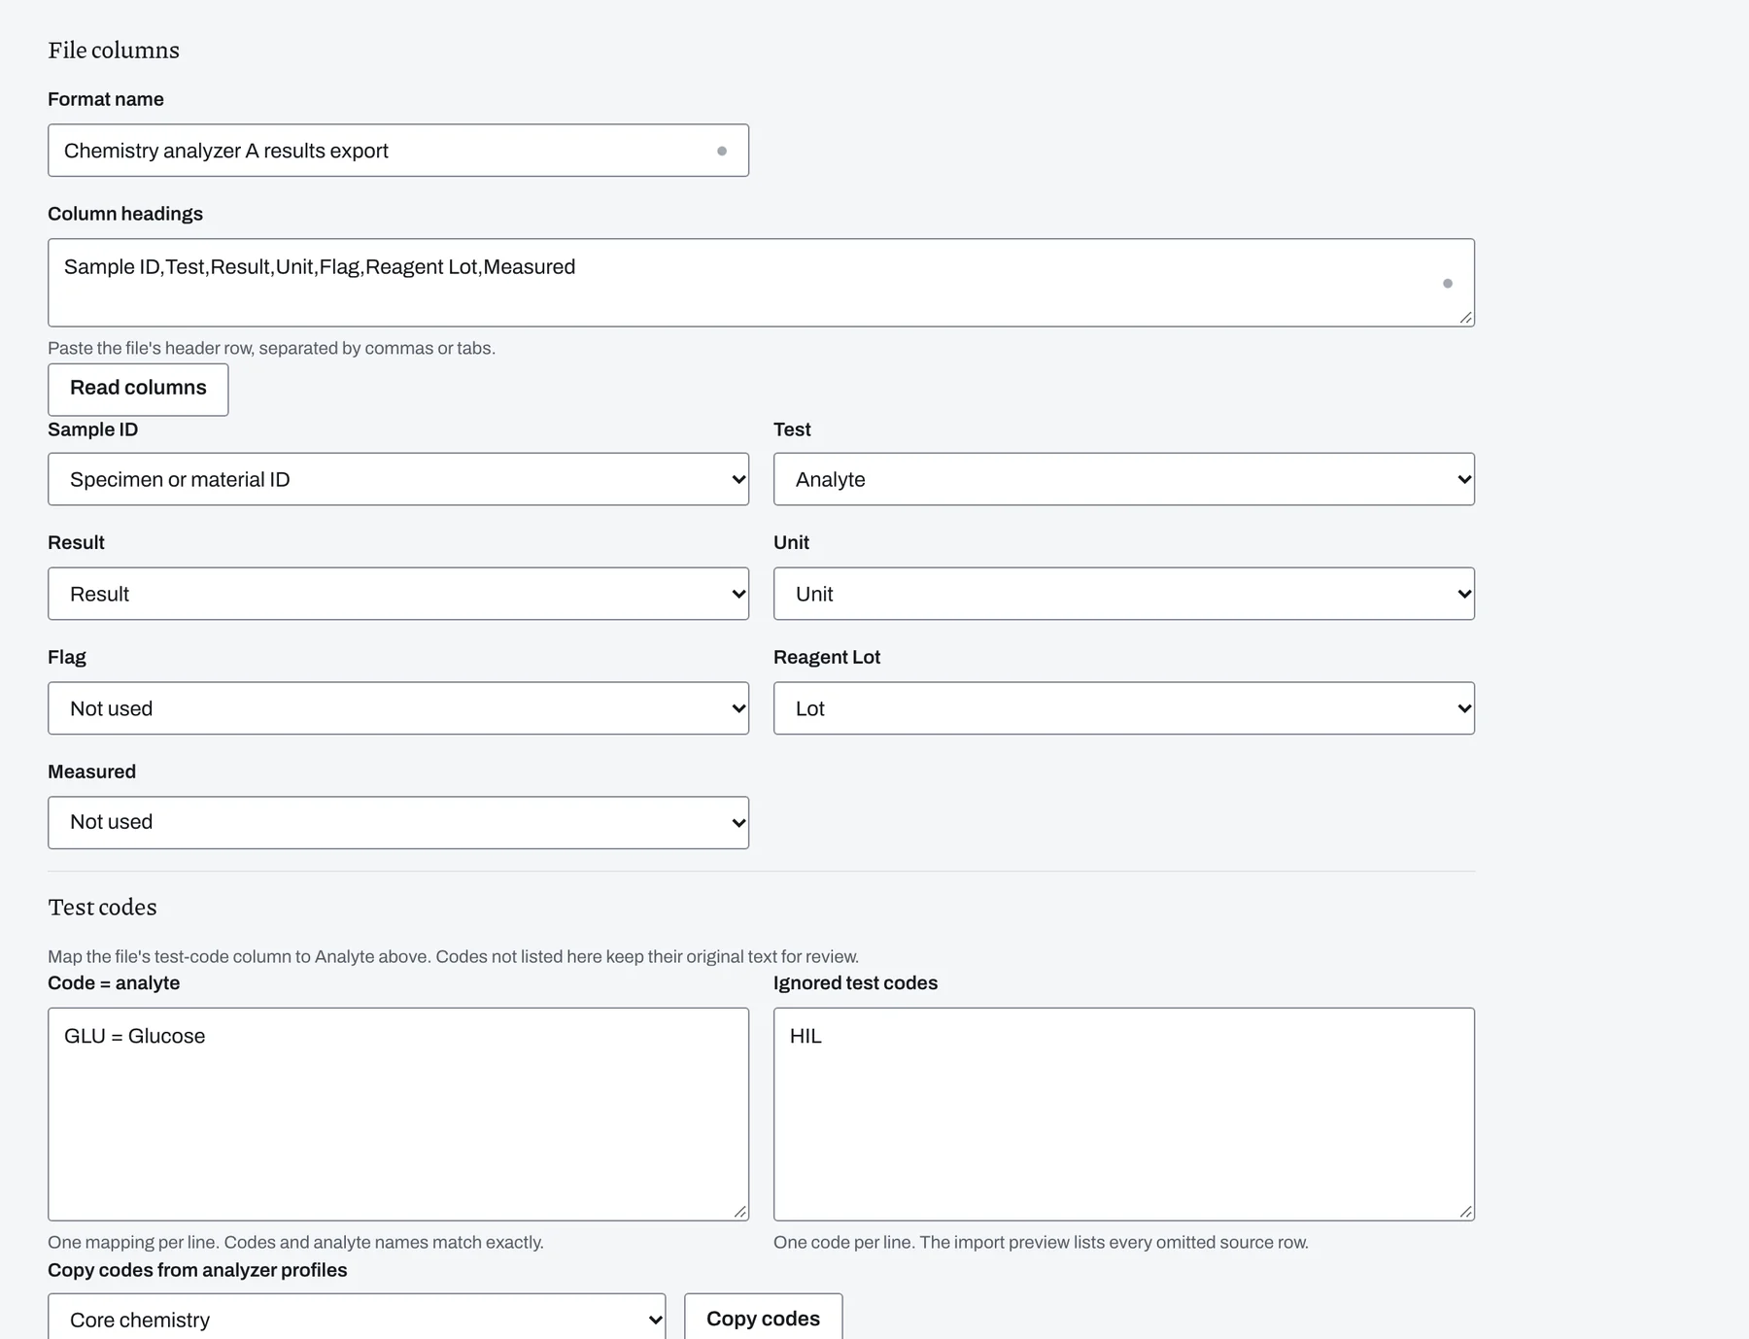
Task: Open the Unit column mapping dropdown
Action: (x=1124, y=594)
